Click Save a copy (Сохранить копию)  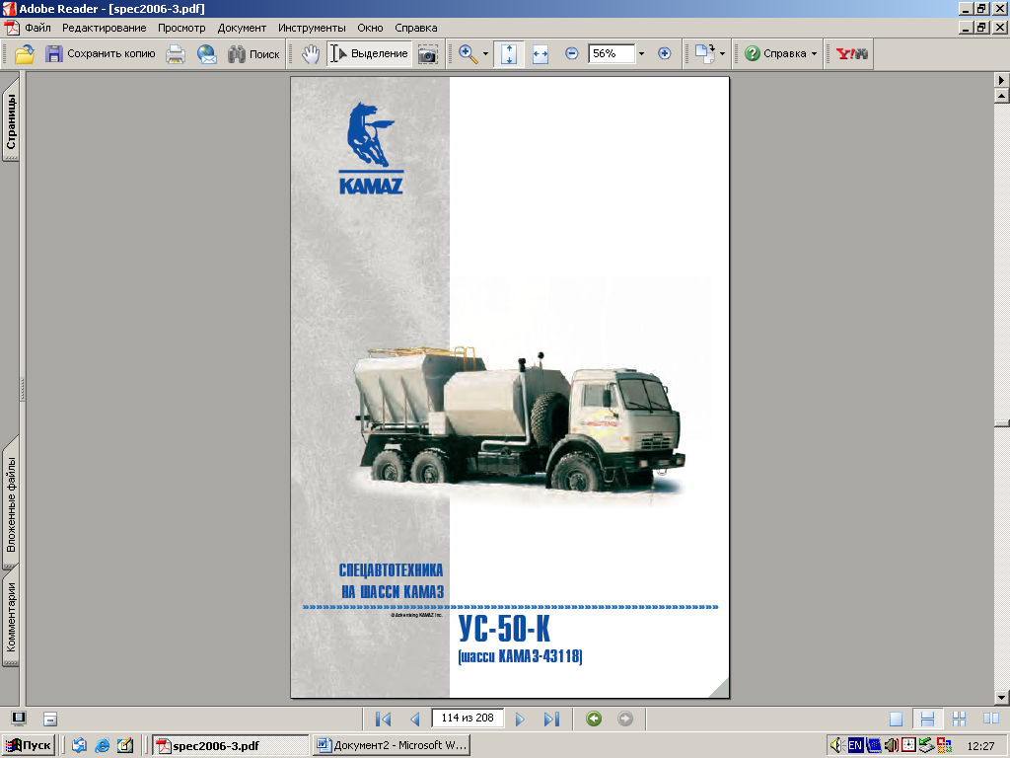coord(101,54)
